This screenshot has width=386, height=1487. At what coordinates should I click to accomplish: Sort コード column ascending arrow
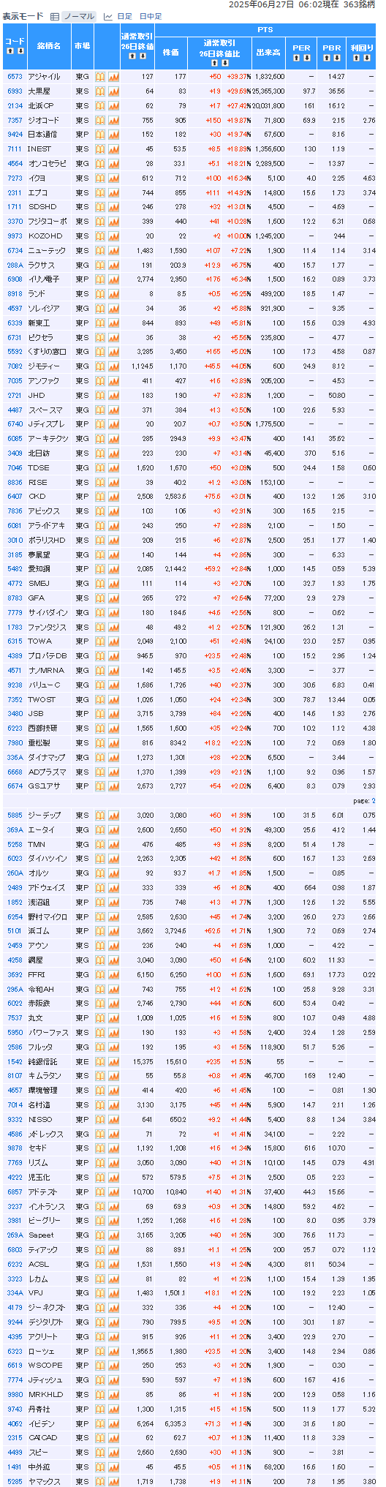[x=10, y=52]
